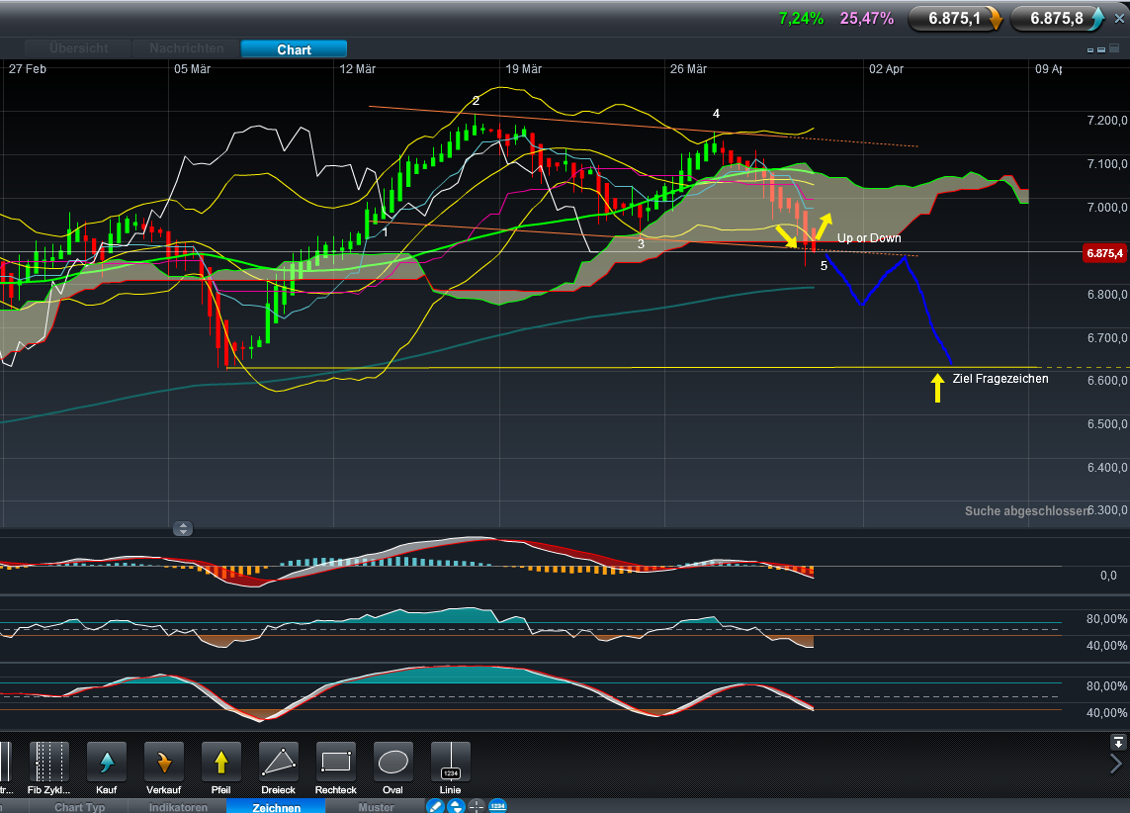1130x813 pixels.
Task: Select the Fib Zyklen tool
Action: tap(49, 762)
